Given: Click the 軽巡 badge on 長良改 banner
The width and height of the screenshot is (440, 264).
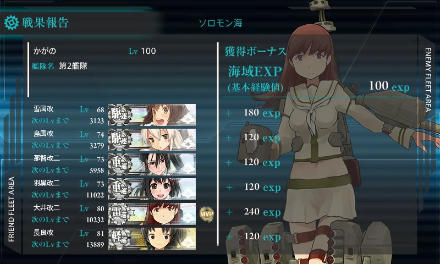Looking at the screenshot, I should [x=120, y=238].
